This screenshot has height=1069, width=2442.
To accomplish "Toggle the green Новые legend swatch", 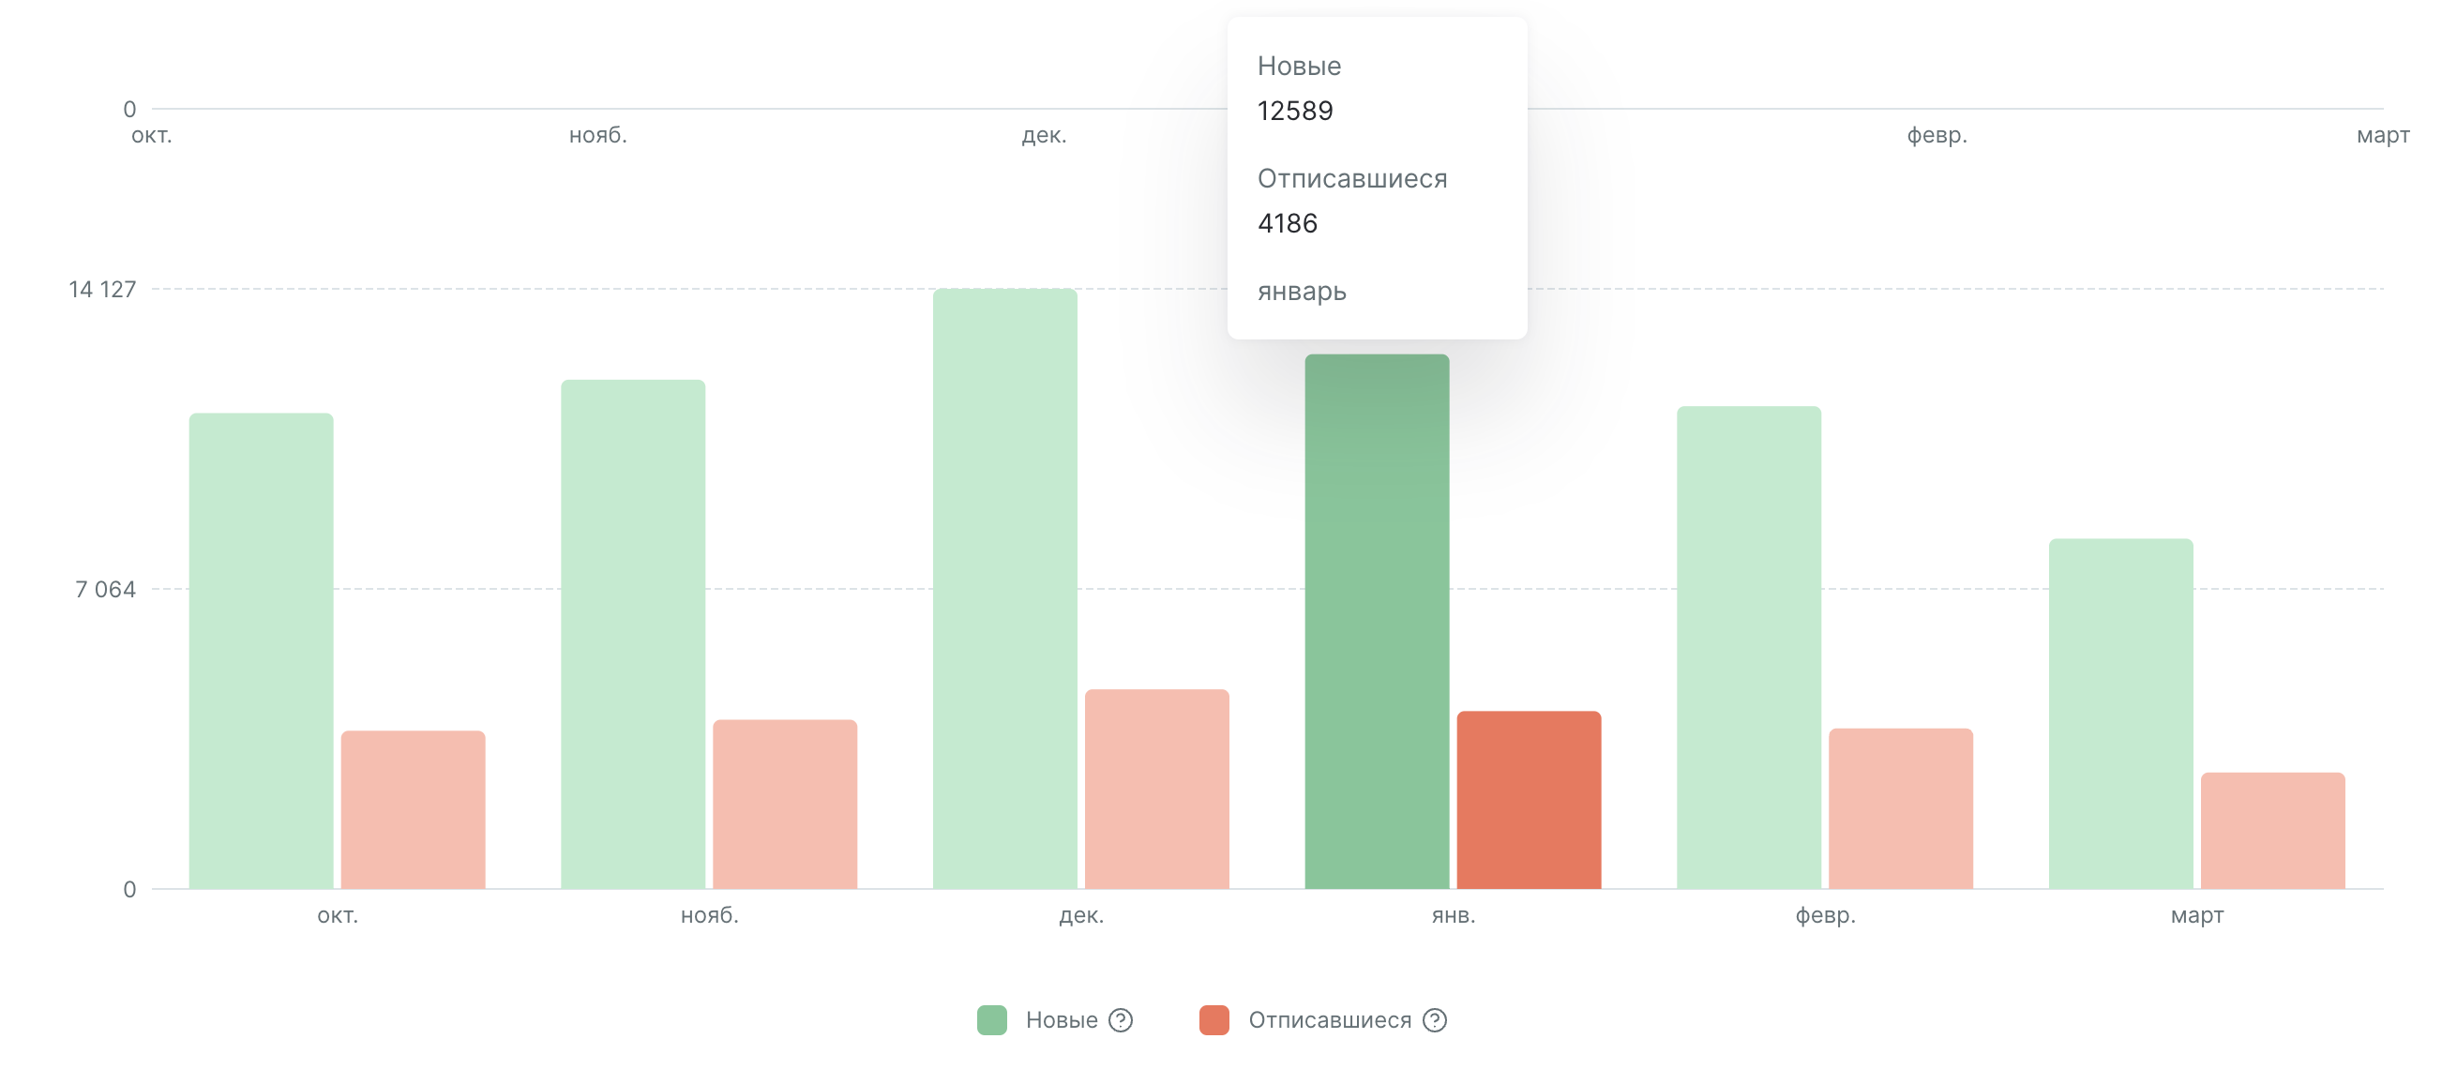I will tap(991, 1019).
